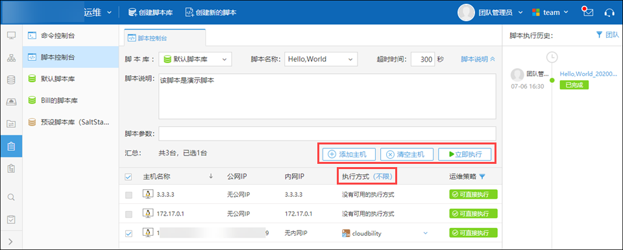Open 命令控制台 in the side menu
Image resolution: width=623 pixels, height=250 pixels.
tap(71, 36)
